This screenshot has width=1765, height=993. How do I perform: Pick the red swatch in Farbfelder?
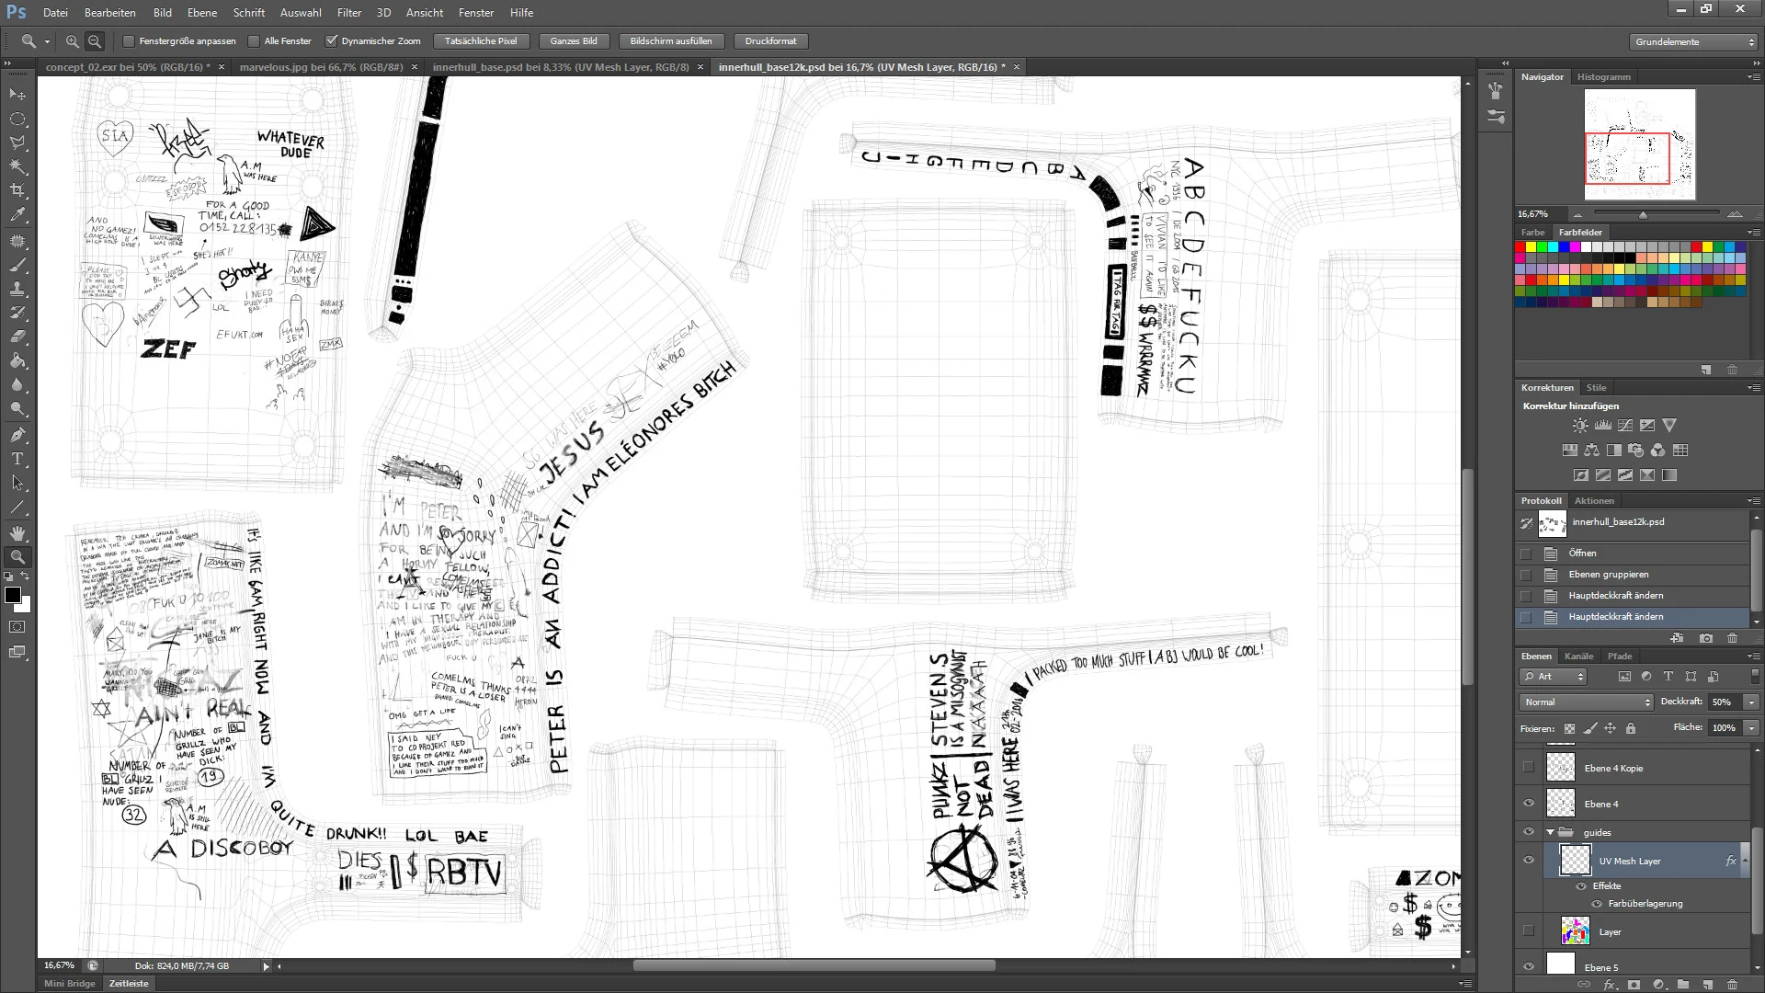(1520, 247)
